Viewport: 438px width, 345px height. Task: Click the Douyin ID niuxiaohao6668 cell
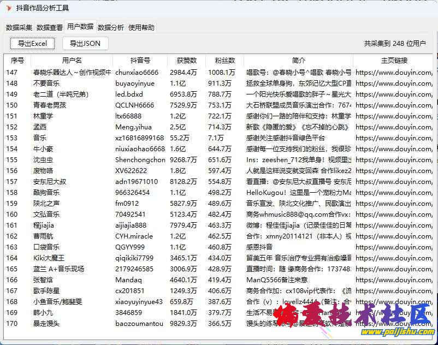140,149
